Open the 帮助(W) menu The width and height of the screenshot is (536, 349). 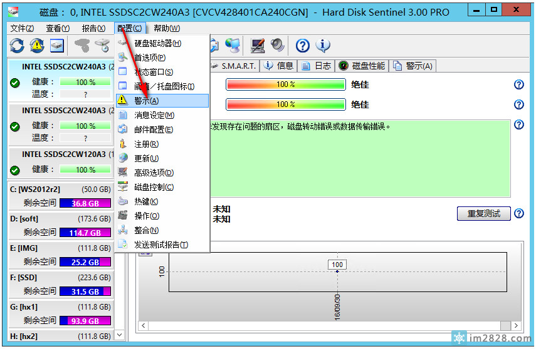pos(166,28)
